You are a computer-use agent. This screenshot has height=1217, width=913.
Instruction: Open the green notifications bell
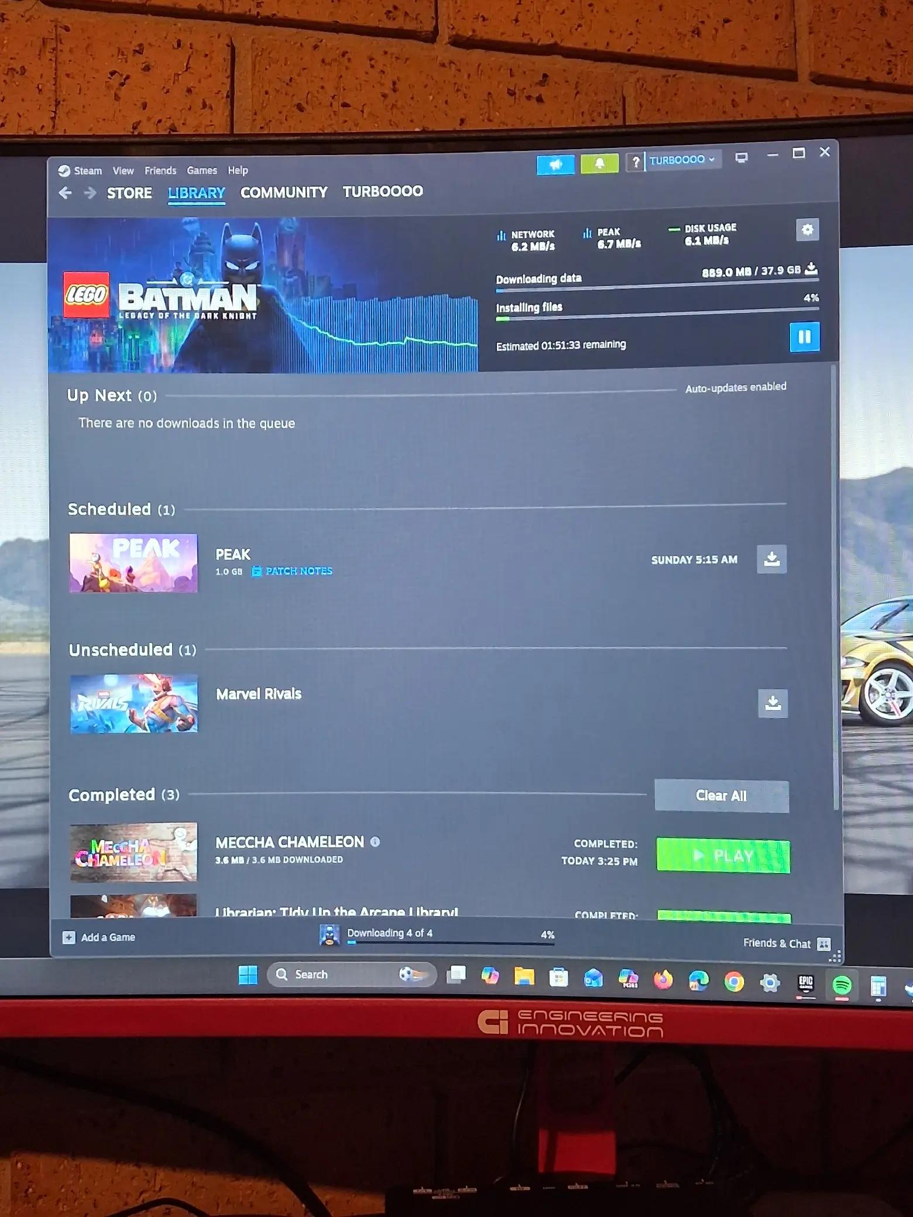(x=599, y=164)
